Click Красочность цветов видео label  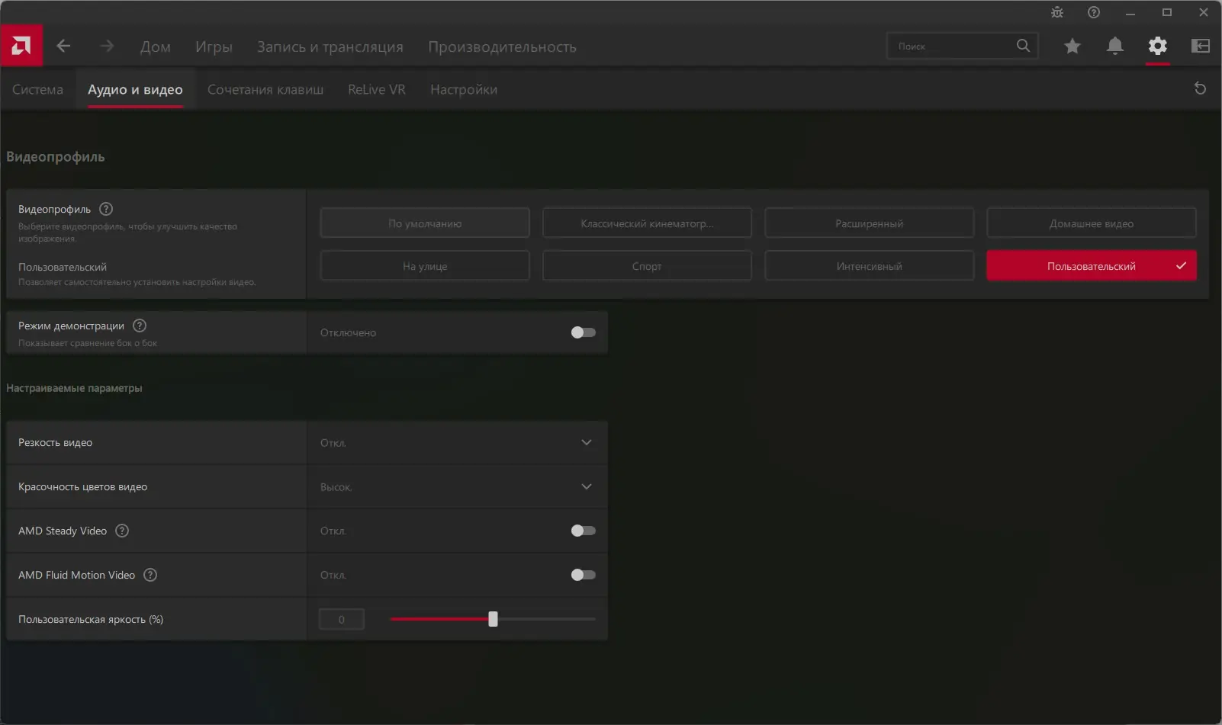click(82, 486)
